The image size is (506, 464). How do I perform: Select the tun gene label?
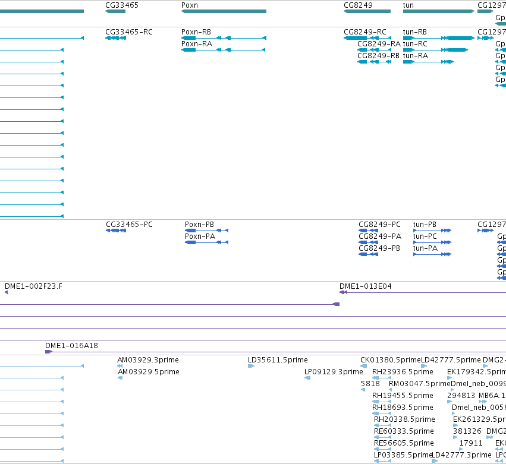coord(408,5)
